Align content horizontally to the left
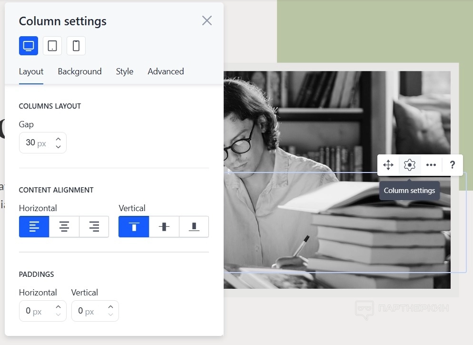This screenshot has height=345, width=473. (x=34, y=226)
